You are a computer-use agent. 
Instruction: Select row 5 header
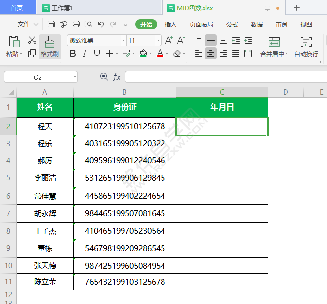pos(8,178)
